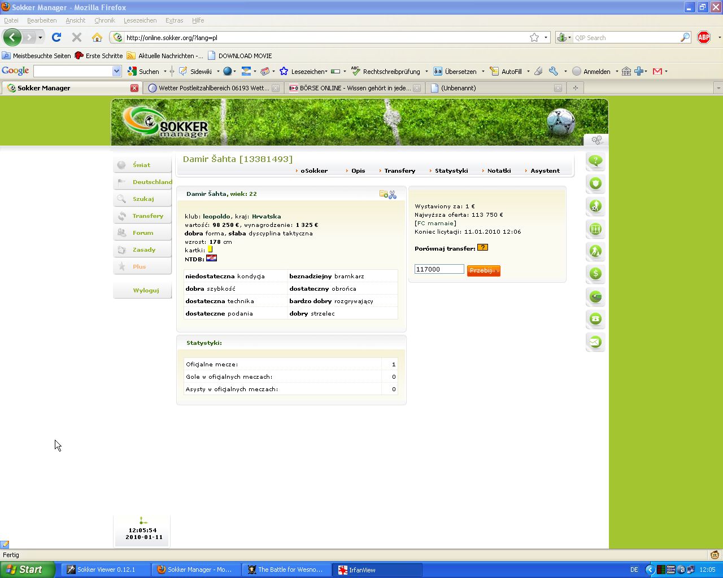Bookmark page with the star in address bar

(534, 38)
